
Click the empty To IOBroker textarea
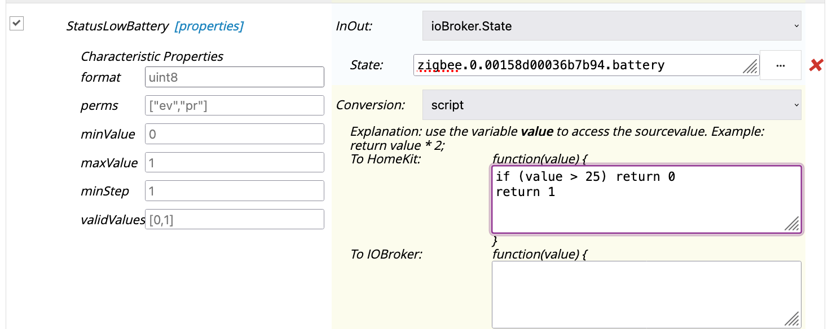pyautogui.click(x=646, y=294)
